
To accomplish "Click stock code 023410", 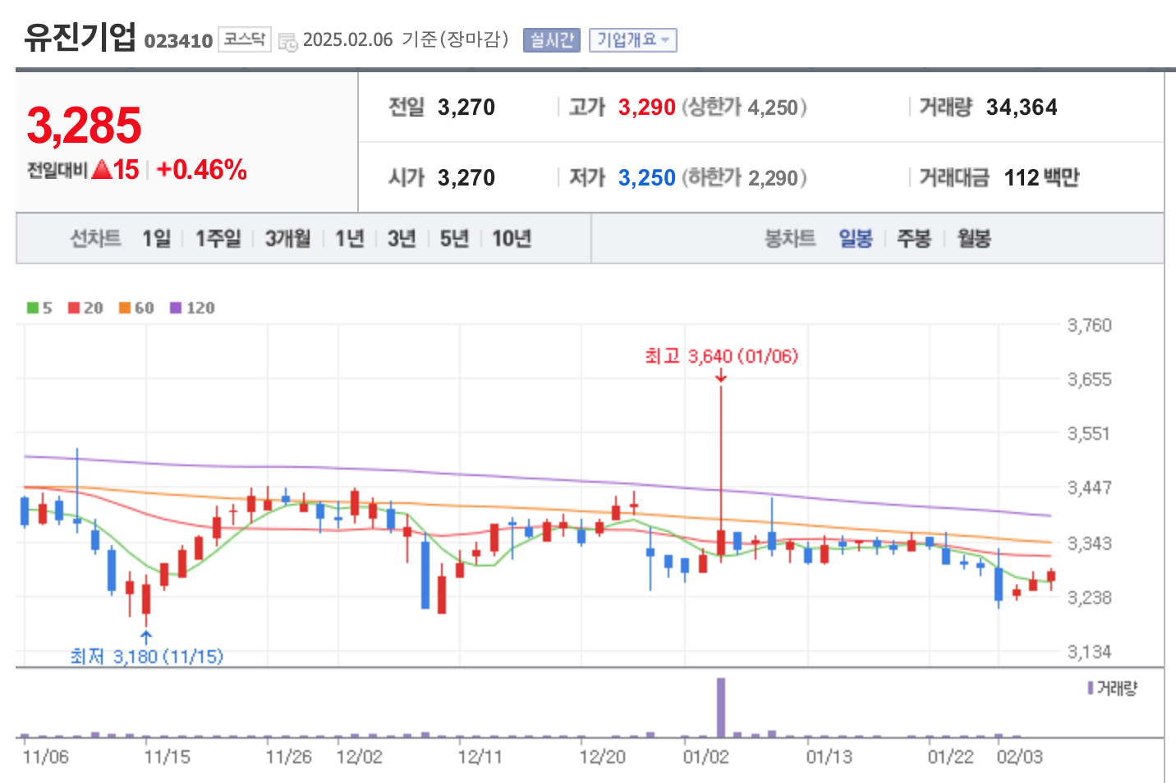I will pyautogui.click(x=178, y=41).
